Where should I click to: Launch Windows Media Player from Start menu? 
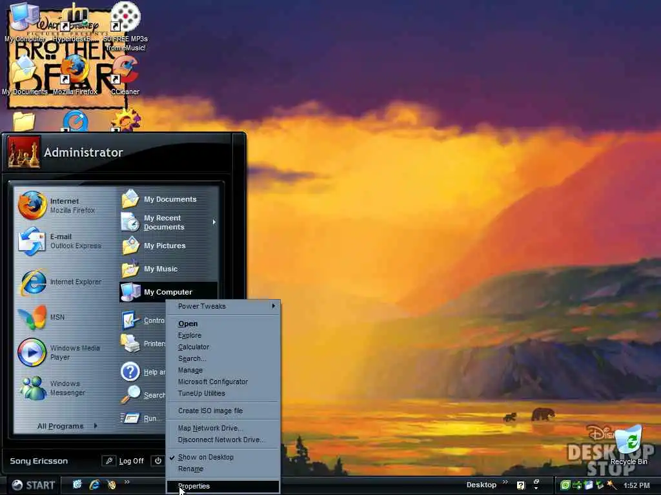(x=63, y=353)
